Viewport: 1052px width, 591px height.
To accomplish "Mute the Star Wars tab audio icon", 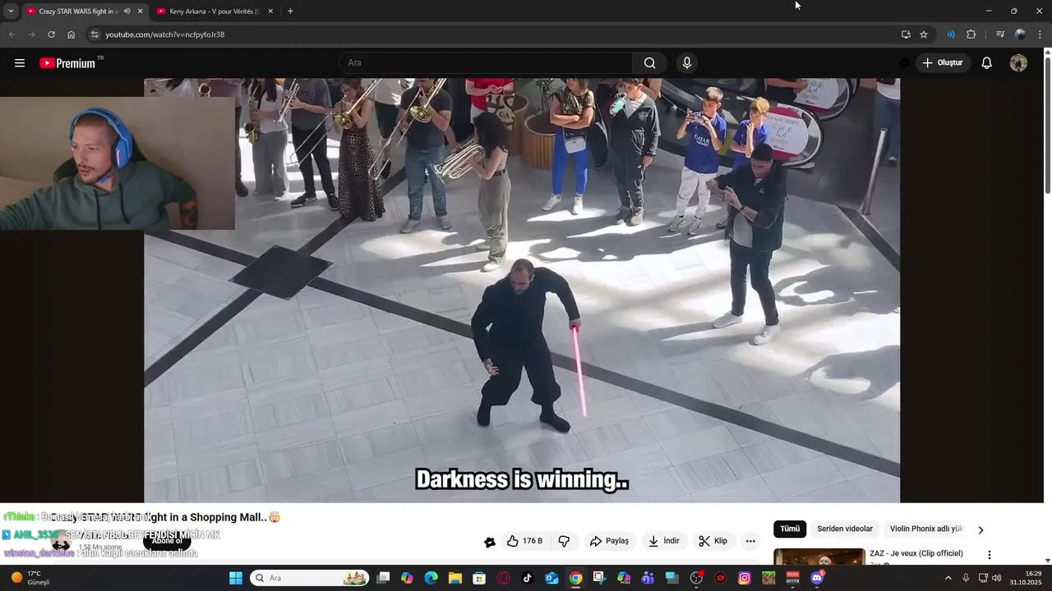I will [x=127, y=11].
